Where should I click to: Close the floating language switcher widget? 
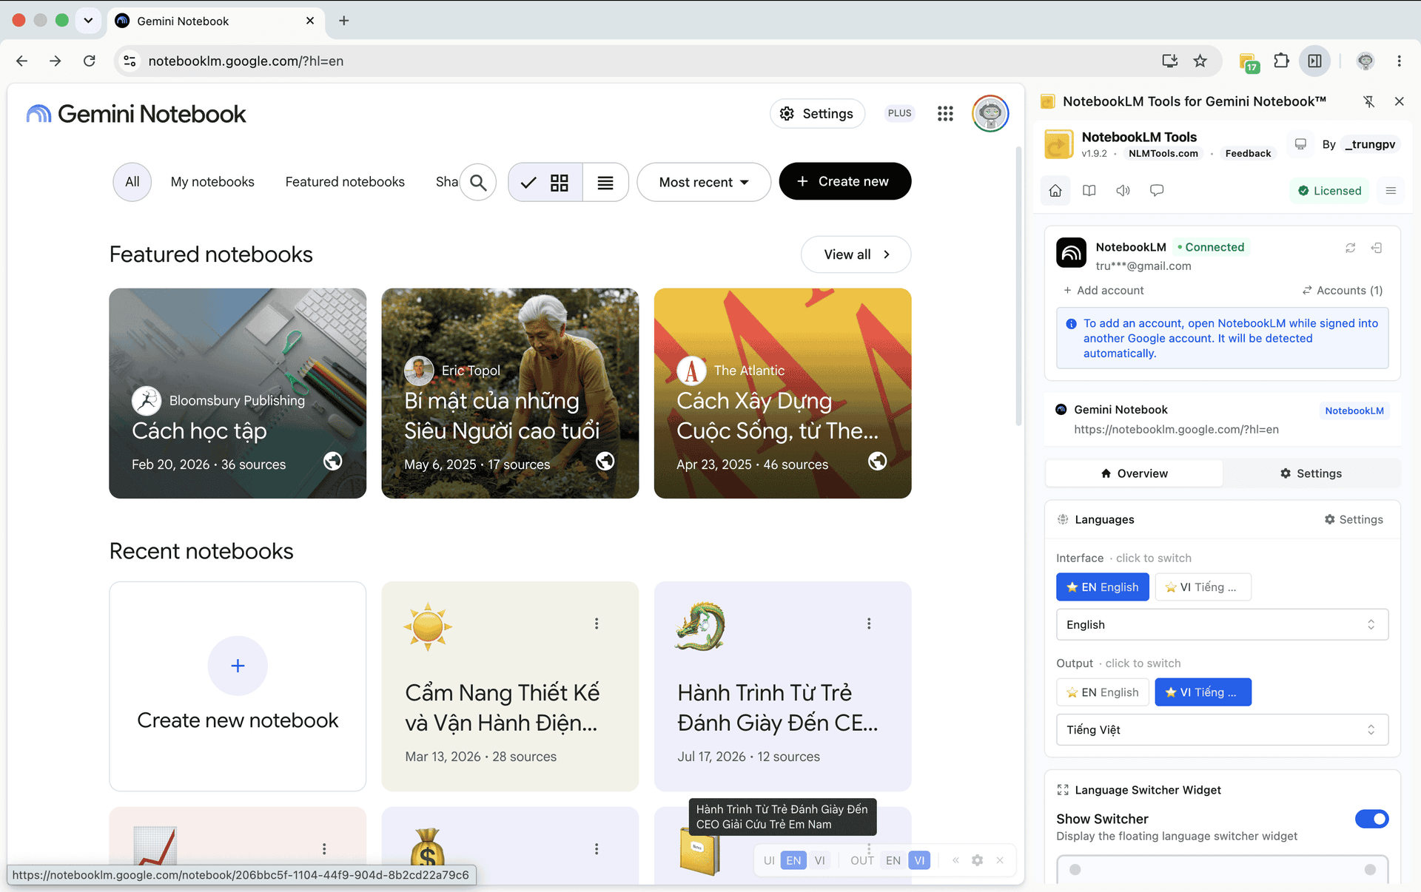pos(1000,860)
